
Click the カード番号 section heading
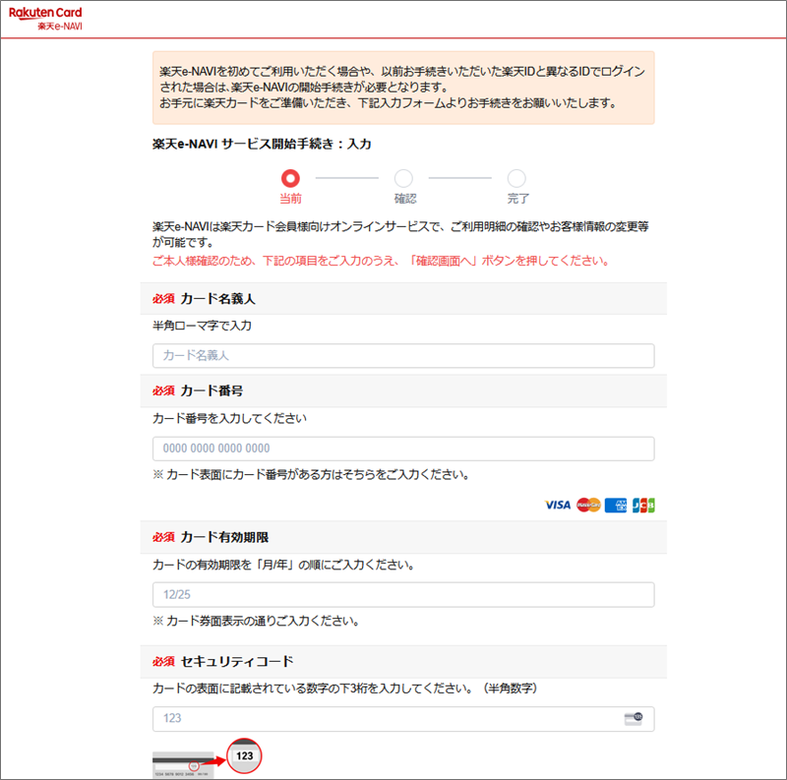pyautogui.click(x=212, y=390)
